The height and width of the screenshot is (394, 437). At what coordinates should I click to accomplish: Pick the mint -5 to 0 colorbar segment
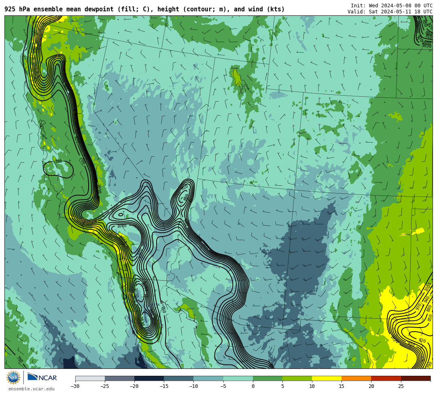tap(238, 378)
